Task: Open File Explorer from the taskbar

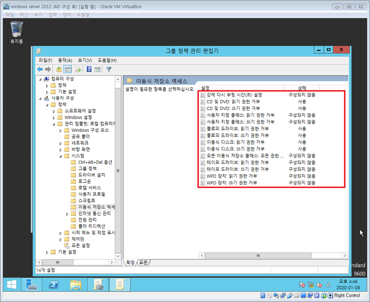Action: pos(76,285)
